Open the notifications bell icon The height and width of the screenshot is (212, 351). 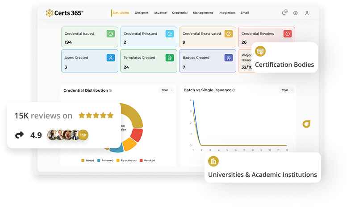(x=284, y=13)
